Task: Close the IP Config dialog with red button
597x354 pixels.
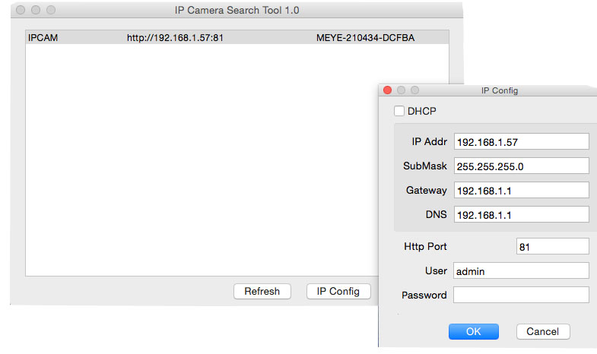Action: [388, 90]
